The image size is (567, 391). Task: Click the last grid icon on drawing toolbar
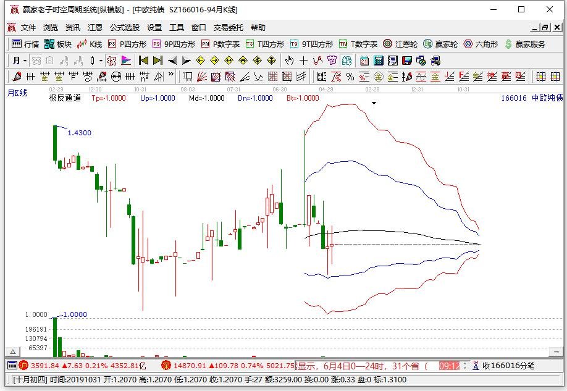click(x=555, y=77)
